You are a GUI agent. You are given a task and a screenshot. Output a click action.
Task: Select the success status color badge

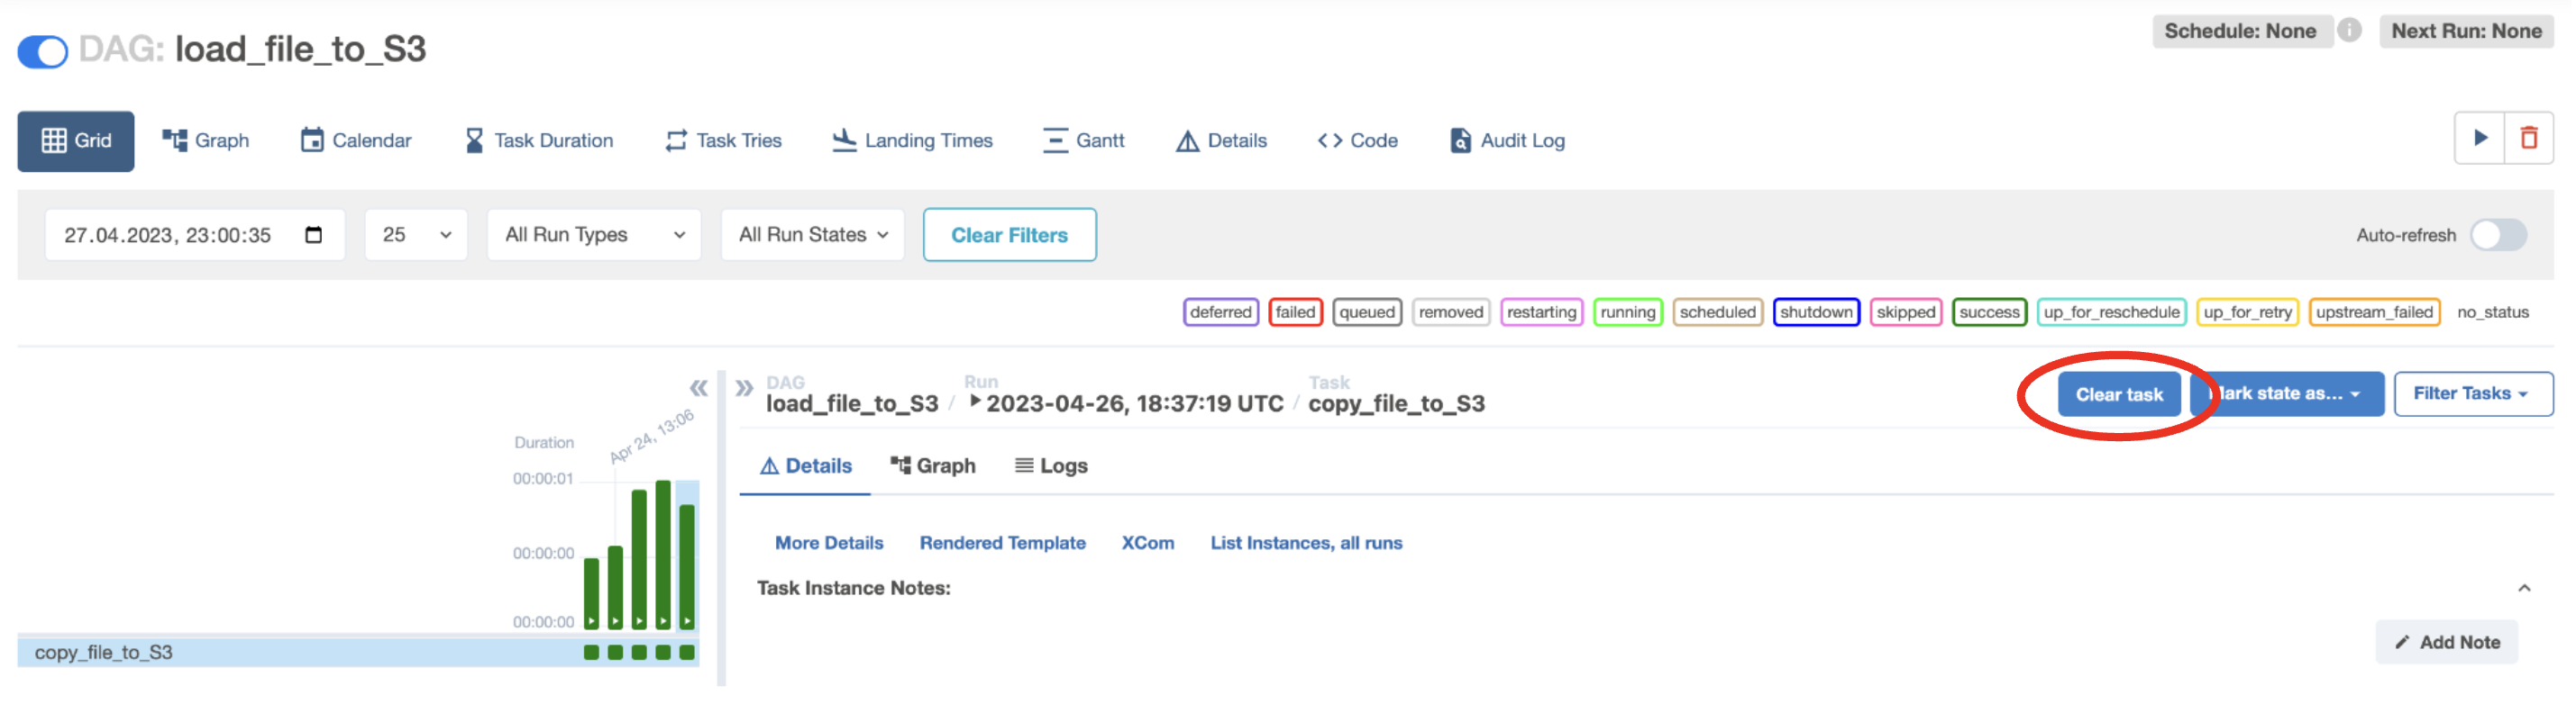pos(1988,312)
